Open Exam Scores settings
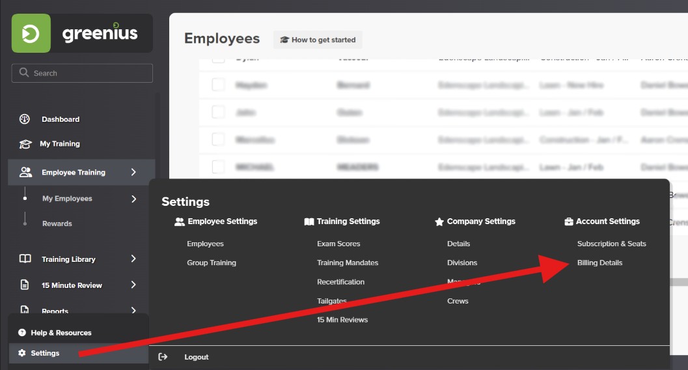This screenshot has height=370, width=688. tap(338, 244)
